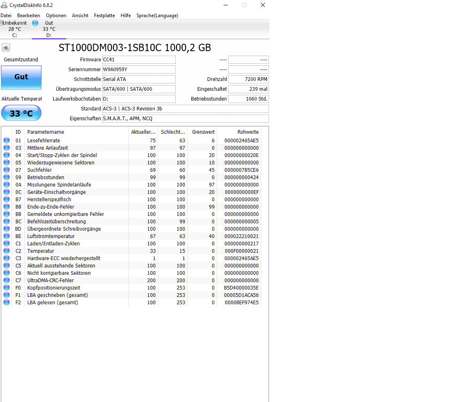
Task: Click status orb of Übergeordnete Schreibvorgänge row
Action: (7, 229)
